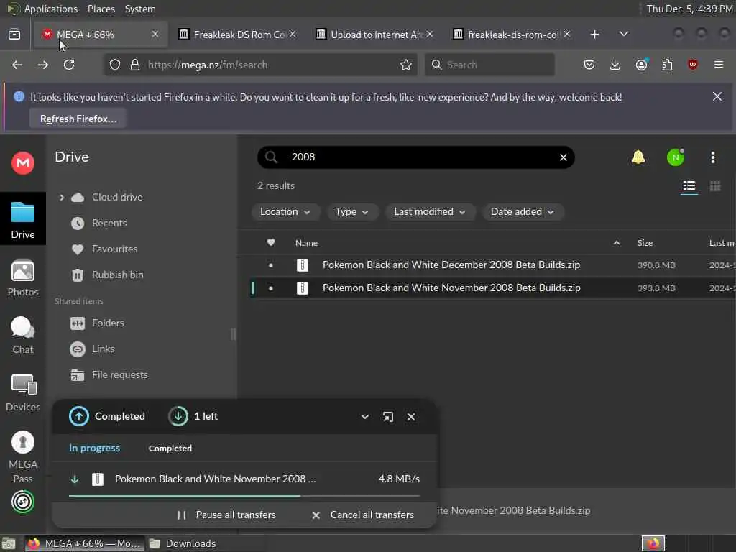Toggle the Name column sort arrow

click(x=616, y=243)
